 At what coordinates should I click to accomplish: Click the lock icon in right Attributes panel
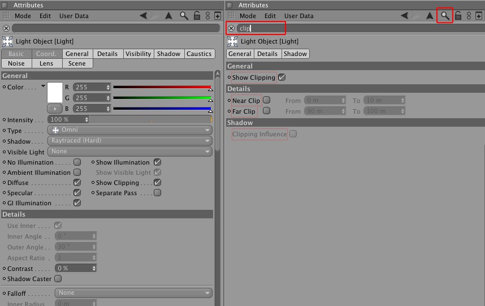tap(458, 16)
